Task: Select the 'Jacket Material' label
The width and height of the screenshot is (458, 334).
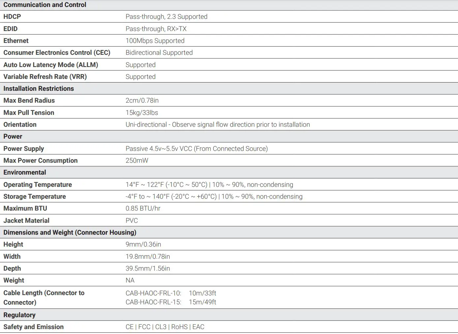Action: click(26, 220)
